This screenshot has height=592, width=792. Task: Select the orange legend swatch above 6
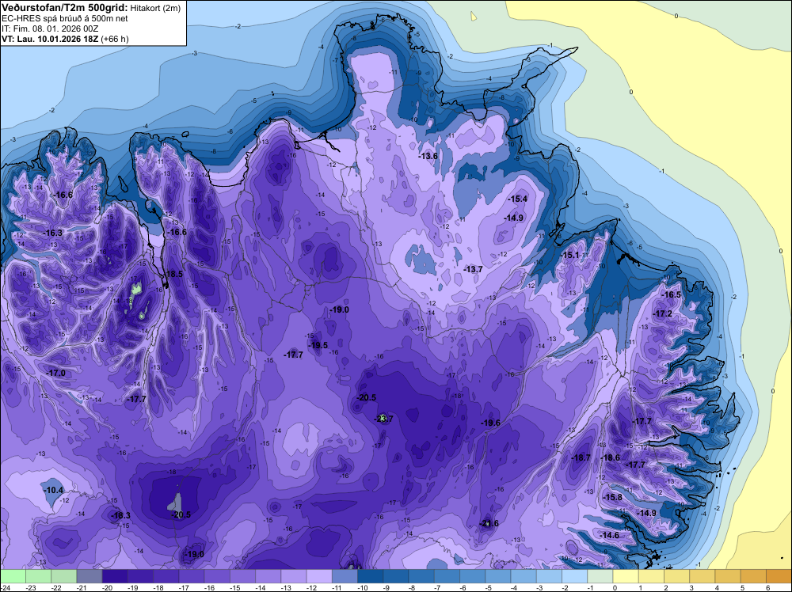(779, 576)
